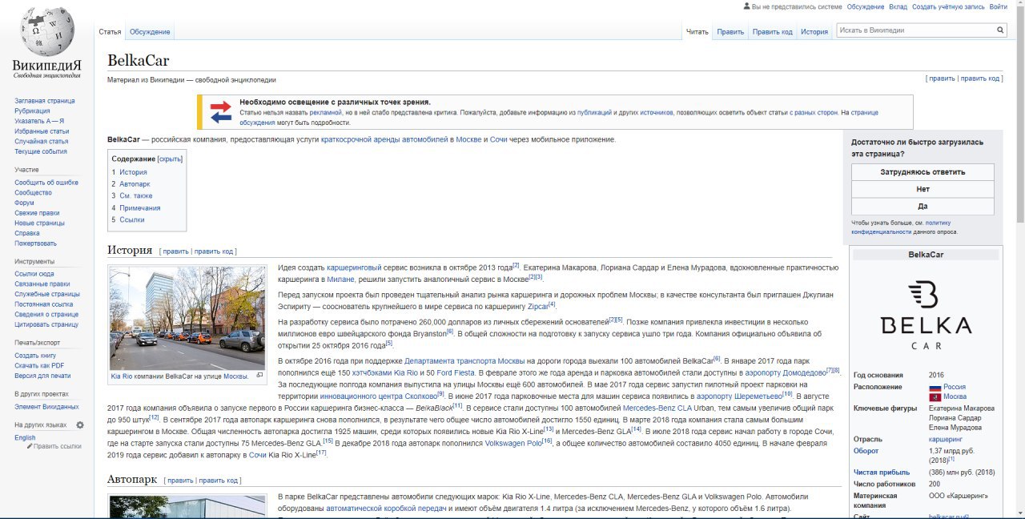Screen dimensions: 1025x519
Task: Click the Russia flag icon in infobox
Action: pos(934,387)
